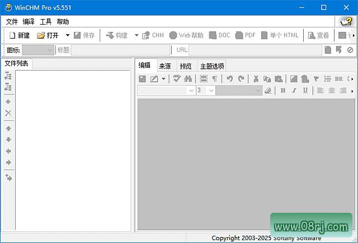Click the move down arrow icon
Image resolution: width=358 pixels, height=243 pixels.
pyautogui.click(x=8, y=139)
